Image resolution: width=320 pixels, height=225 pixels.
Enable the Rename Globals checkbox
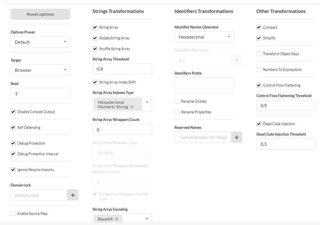point(177,101)
